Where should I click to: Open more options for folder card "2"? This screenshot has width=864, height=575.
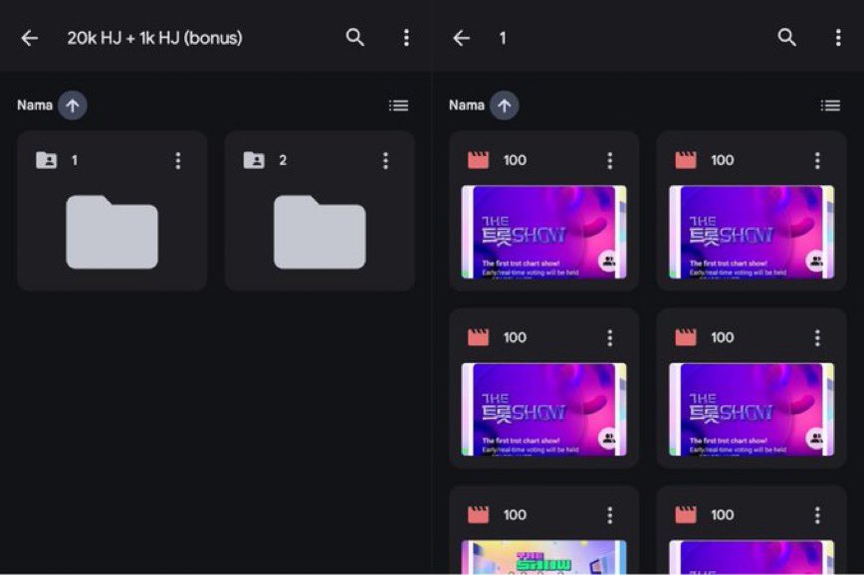pos(386,161)
